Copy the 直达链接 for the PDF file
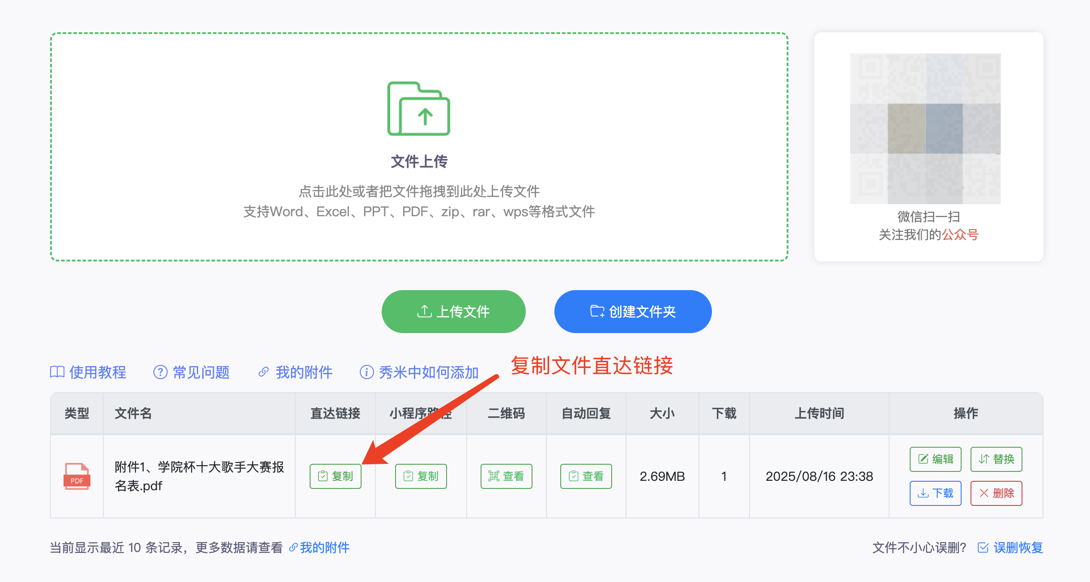Viewport: 1090px width, 582px height. [x=336, y=476]
